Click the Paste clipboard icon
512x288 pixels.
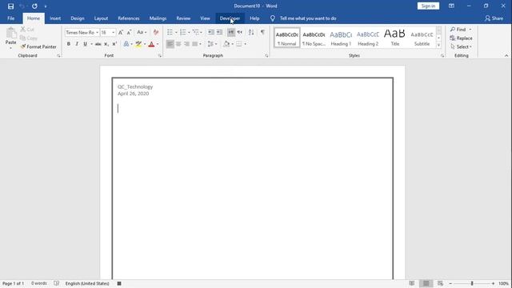tap(10, 34)
